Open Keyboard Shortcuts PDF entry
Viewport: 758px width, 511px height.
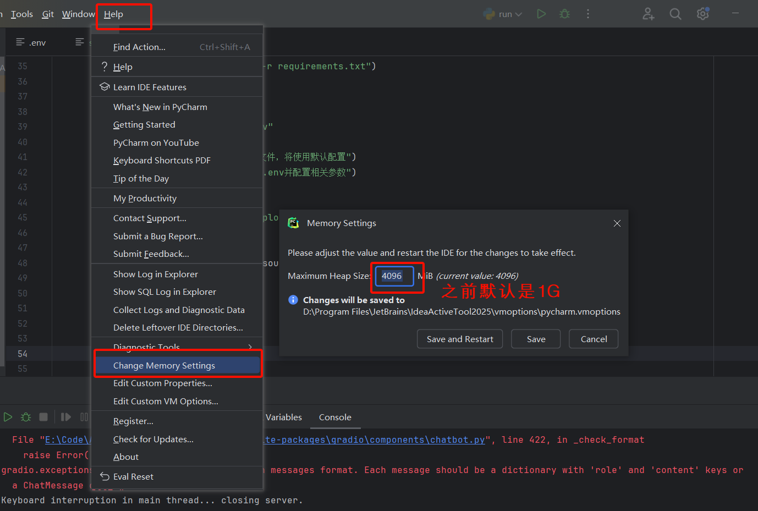click(x=177, y=160)
